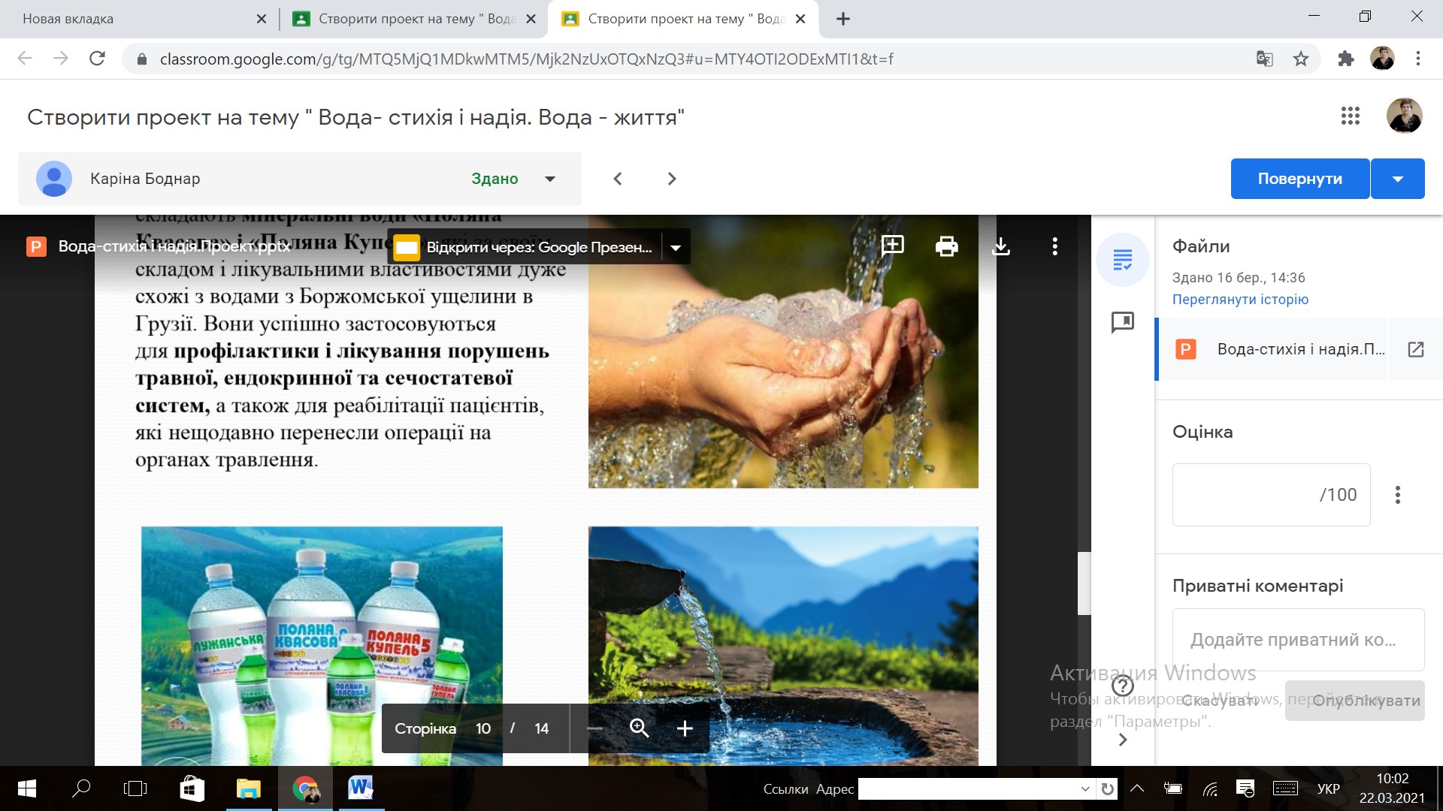Image resolution: width=1443 pixels, height=811 pixels.
Task: Zoom out the document view
Action: pyautogui.click(x=594, y=728)
